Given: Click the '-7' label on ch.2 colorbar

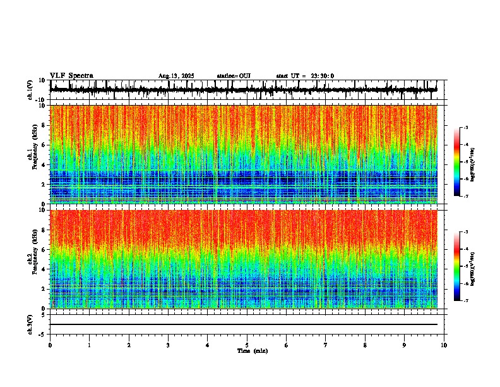Looking at the screenshot, I should pyautogui.click(x=466, y=301).
